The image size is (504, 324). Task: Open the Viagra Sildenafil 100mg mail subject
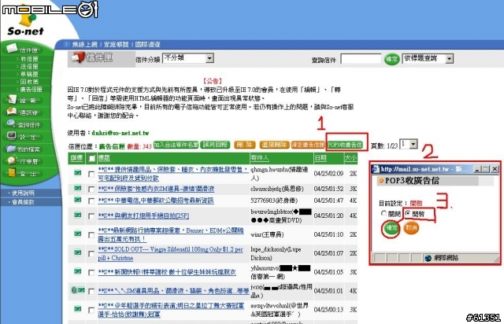tap(170, 254)
